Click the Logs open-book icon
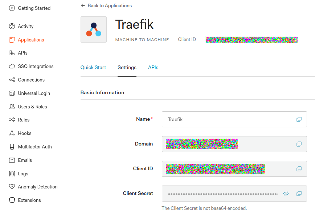 pos(12,174)
